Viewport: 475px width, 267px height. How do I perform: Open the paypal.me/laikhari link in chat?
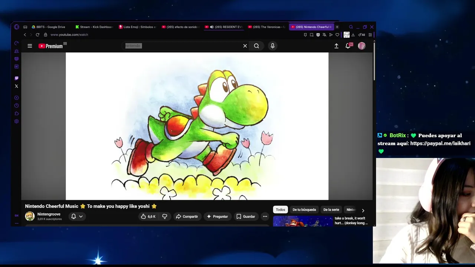click(440, 144)
